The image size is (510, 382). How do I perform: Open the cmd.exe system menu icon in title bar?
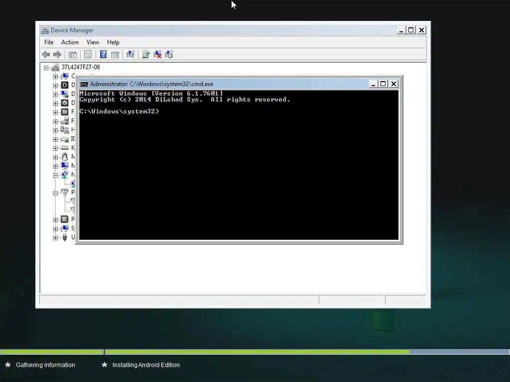tap(84, 84)
